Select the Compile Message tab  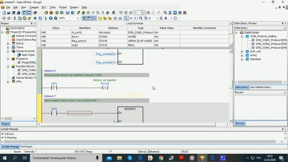tap(10, 147)
